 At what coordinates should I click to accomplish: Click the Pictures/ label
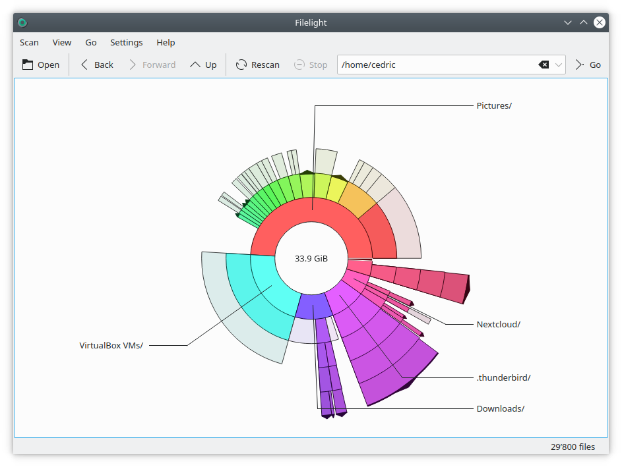[x=494, y=106]
